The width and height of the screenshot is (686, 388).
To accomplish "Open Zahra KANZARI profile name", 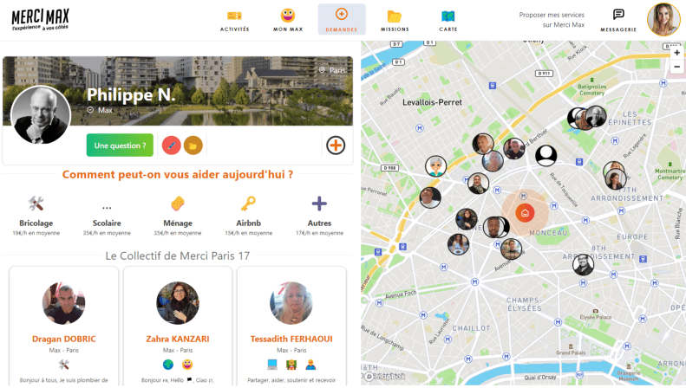I will pyautogui.click(x=178, y=339).
